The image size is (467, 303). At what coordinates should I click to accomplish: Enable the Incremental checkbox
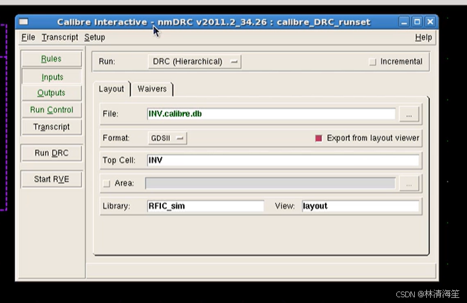coord(373,62)
